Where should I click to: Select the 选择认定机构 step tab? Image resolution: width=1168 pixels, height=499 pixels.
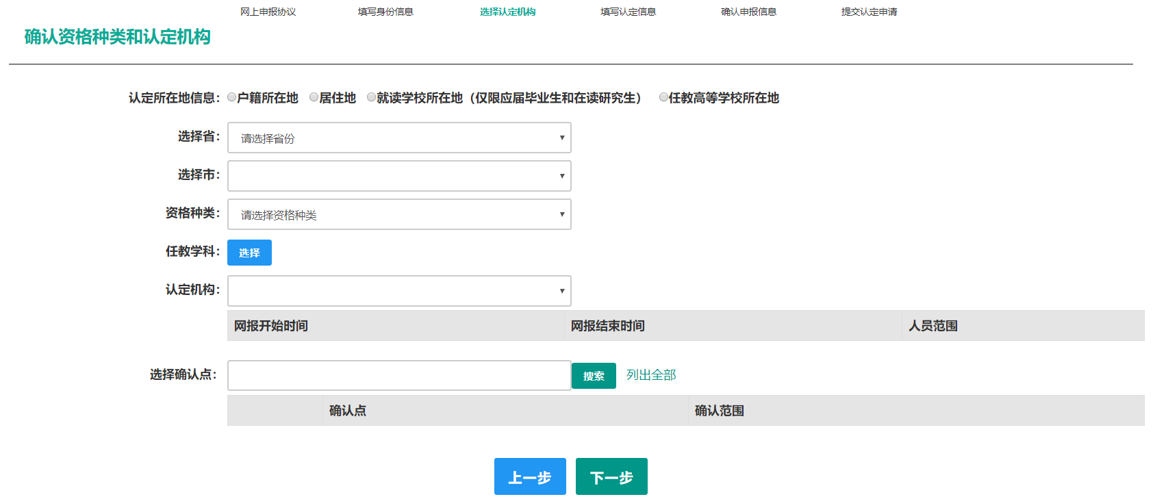(x=507, y=12)
